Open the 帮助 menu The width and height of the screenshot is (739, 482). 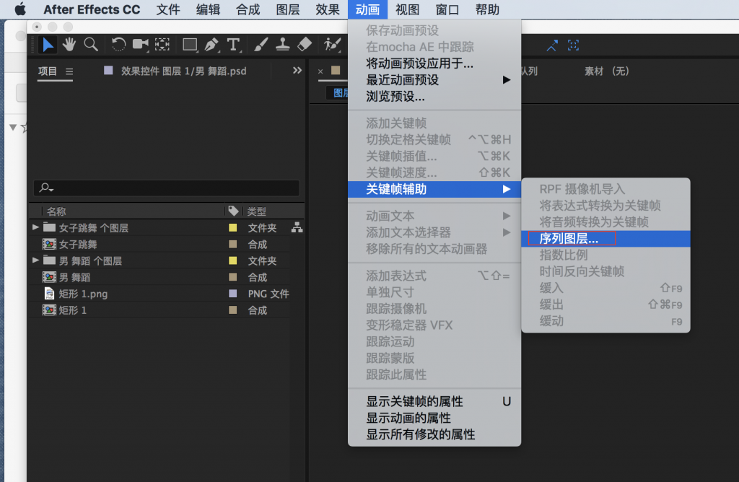coord(487,9)
